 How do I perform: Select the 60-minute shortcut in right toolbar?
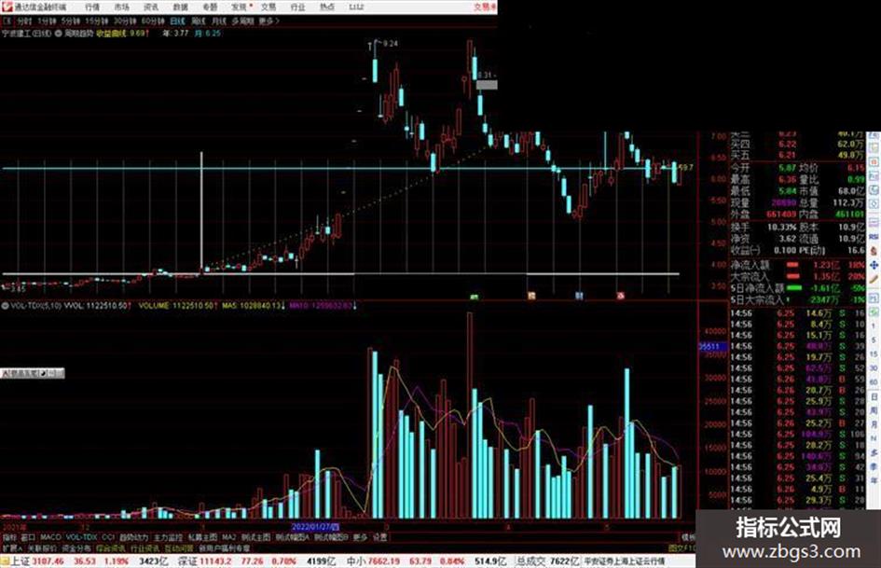[874, 382]
